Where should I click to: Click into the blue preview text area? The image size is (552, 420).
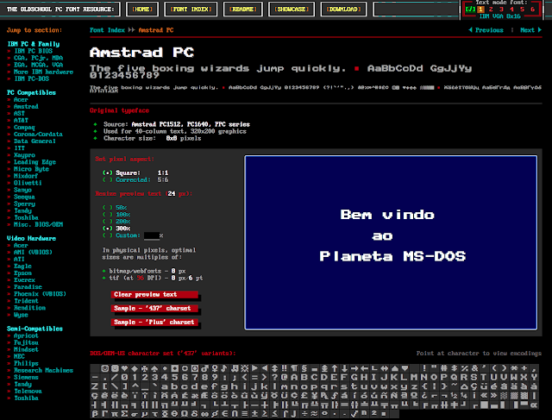point(391,242)
